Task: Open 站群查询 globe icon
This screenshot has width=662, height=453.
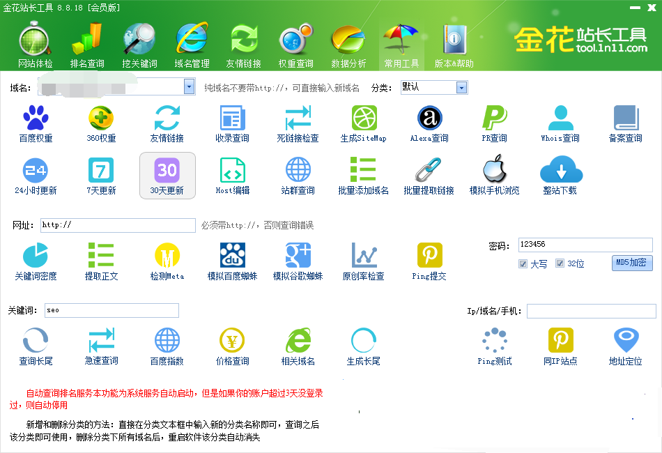Action: pyautogui.click(x=298, y=176)
